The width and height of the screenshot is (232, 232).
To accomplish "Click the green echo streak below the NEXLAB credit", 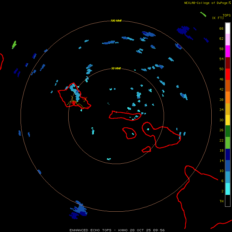I will (x=203, y=14).
